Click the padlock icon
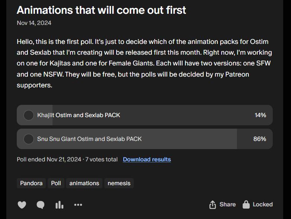 (246, 204)
